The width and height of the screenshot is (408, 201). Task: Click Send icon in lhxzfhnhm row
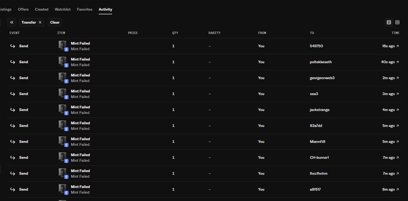13,173
